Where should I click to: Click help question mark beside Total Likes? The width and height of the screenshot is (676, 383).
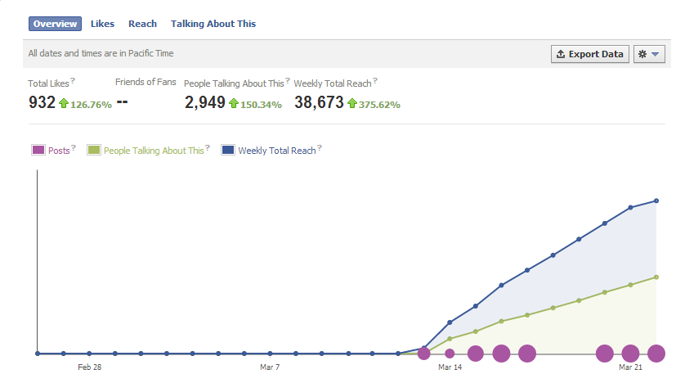click(73, 80)
